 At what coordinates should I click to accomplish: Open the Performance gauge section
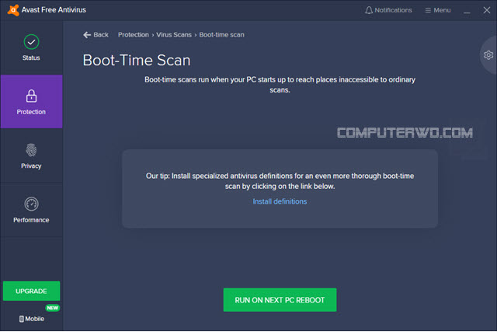tap(31, 210)
